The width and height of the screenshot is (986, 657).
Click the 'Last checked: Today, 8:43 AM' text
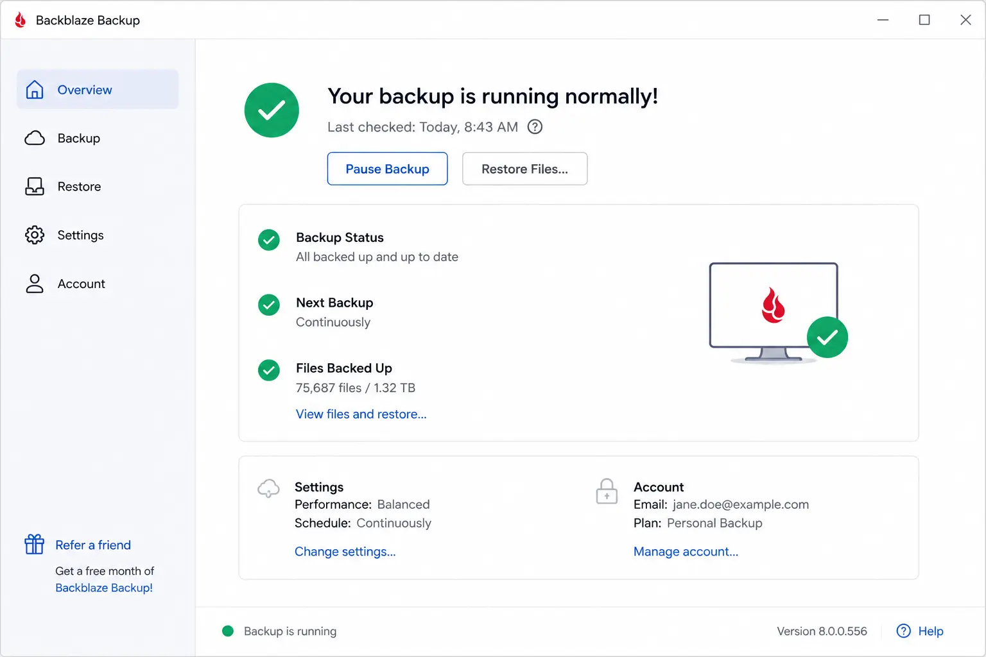[422, 127]
